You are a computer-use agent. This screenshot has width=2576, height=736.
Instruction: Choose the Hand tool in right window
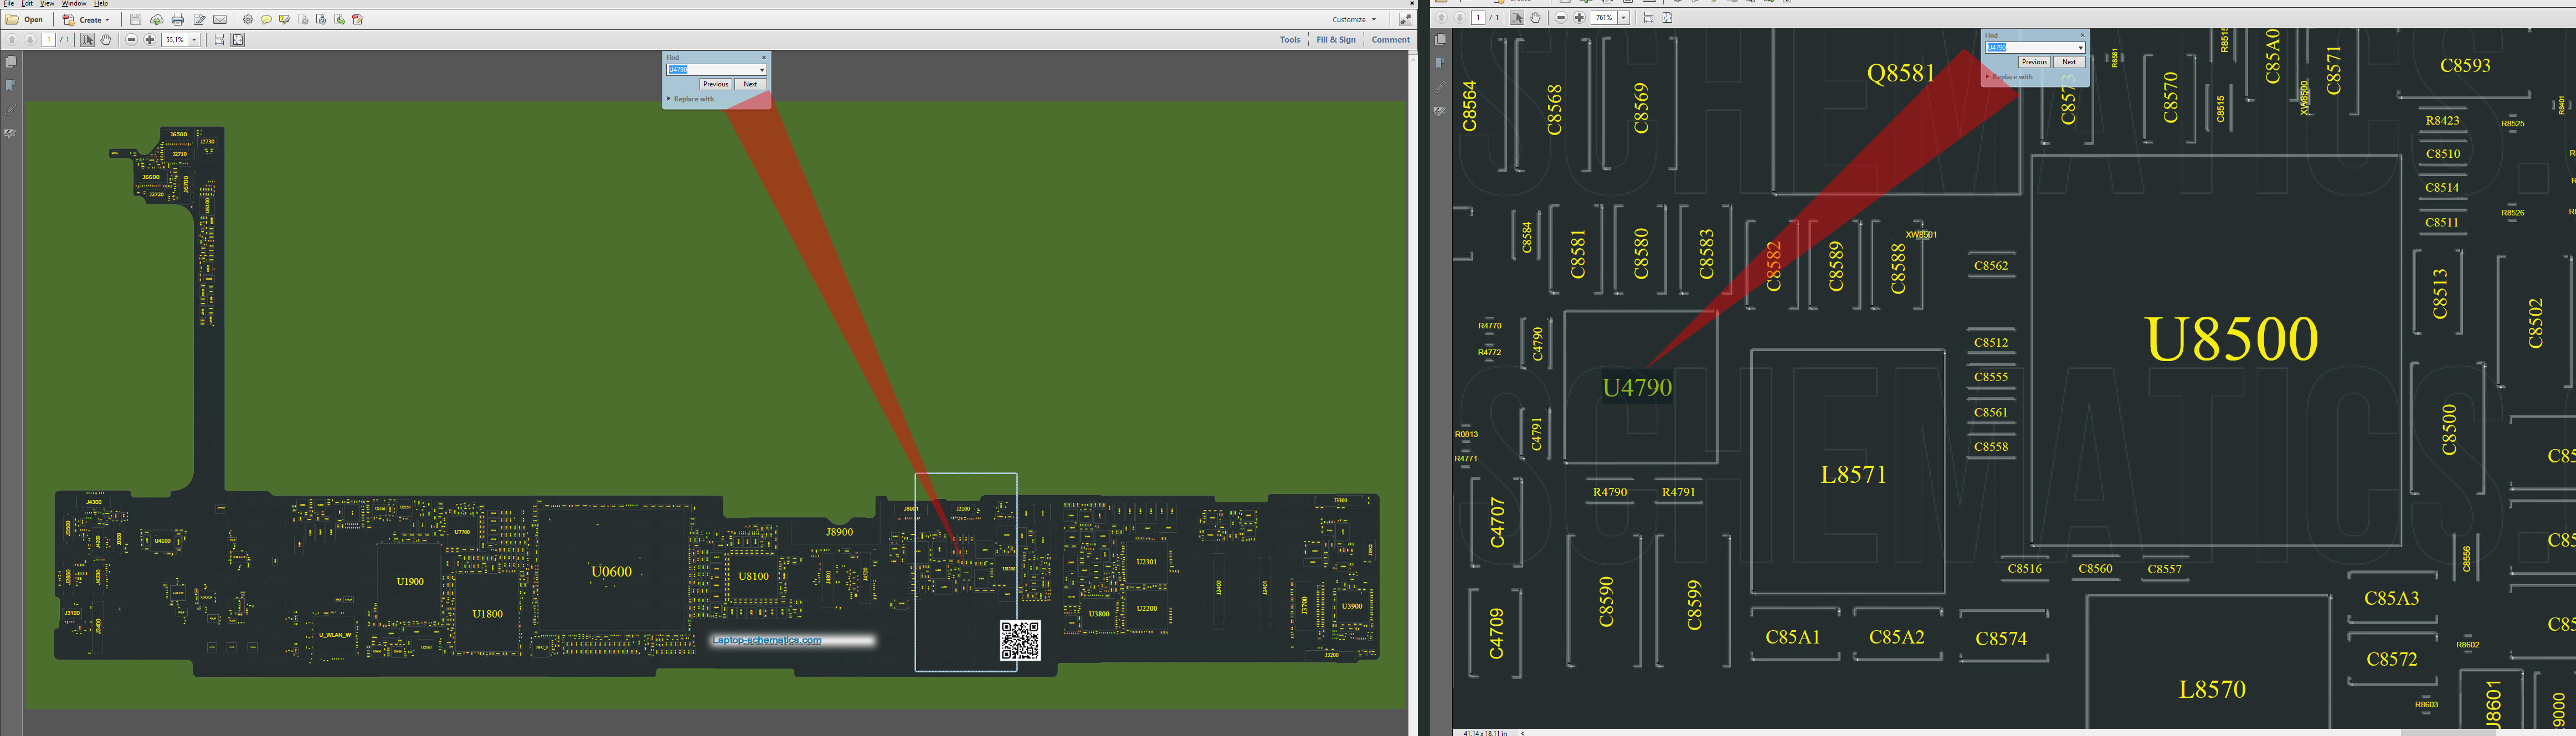1535,18
